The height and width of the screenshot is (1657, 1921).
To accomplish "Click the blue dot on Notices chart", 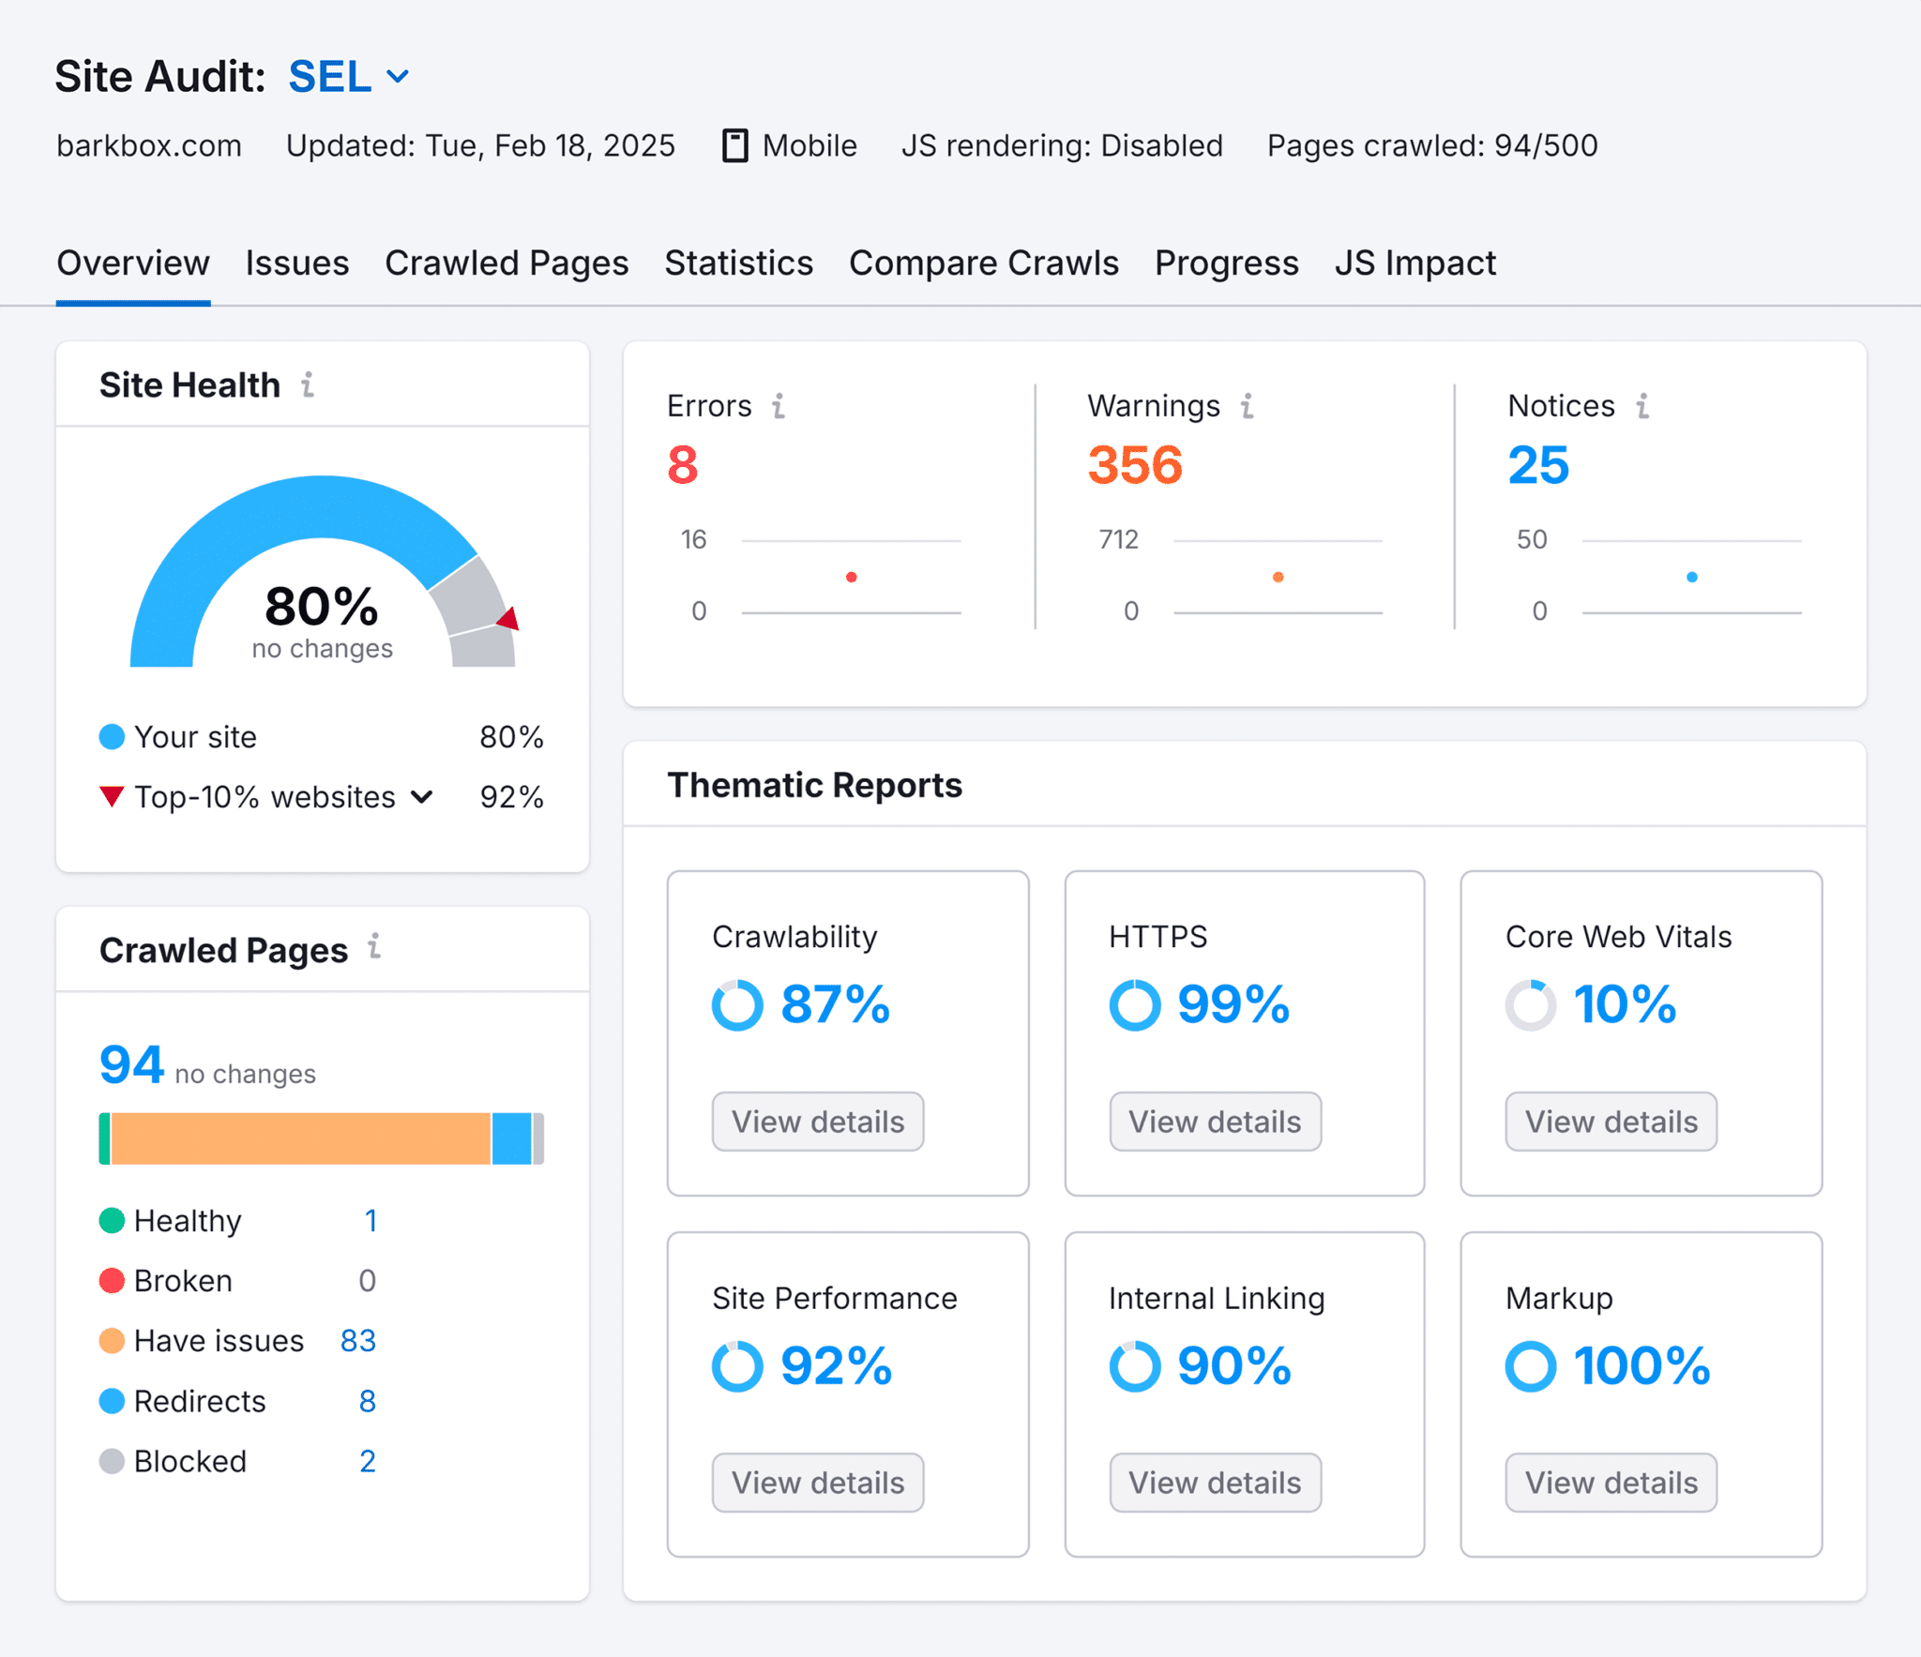I will click(x=1692, y=577).
